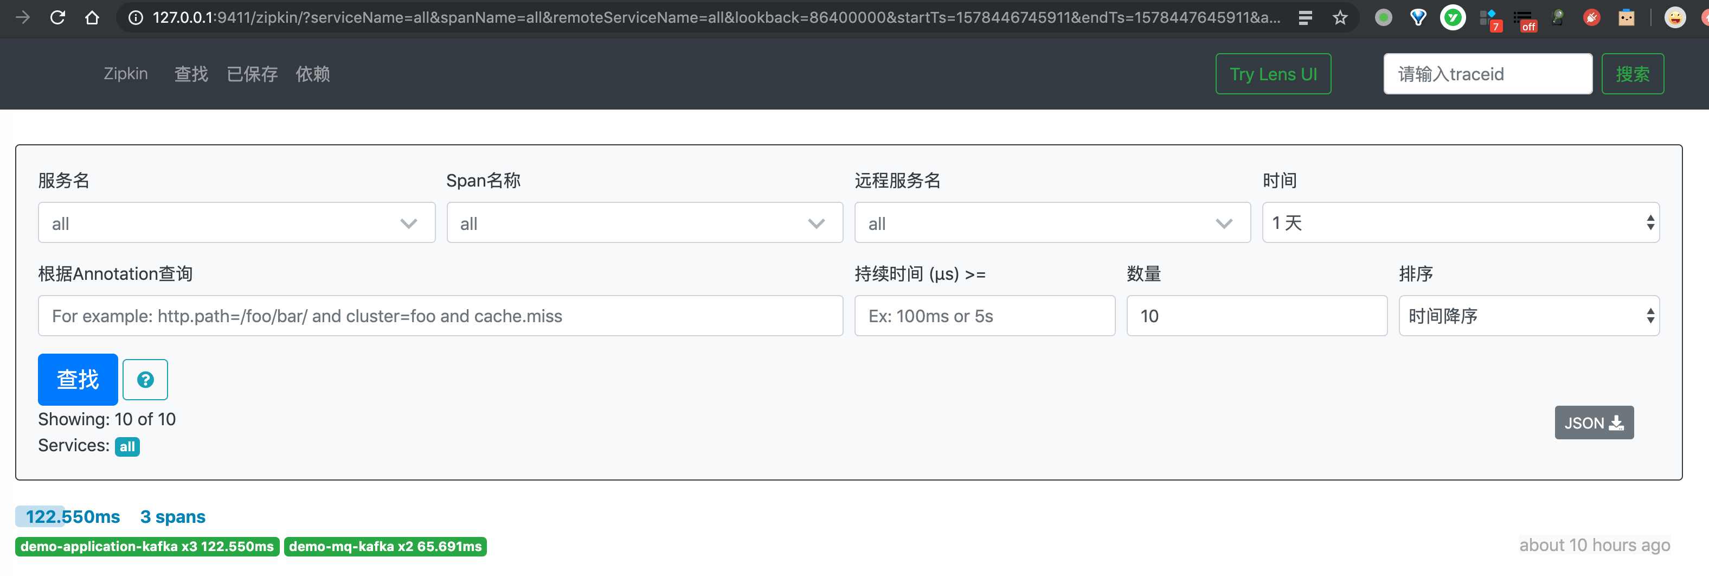Bookmark this page with the star

pyautogui.click(x=1339, y=18)
